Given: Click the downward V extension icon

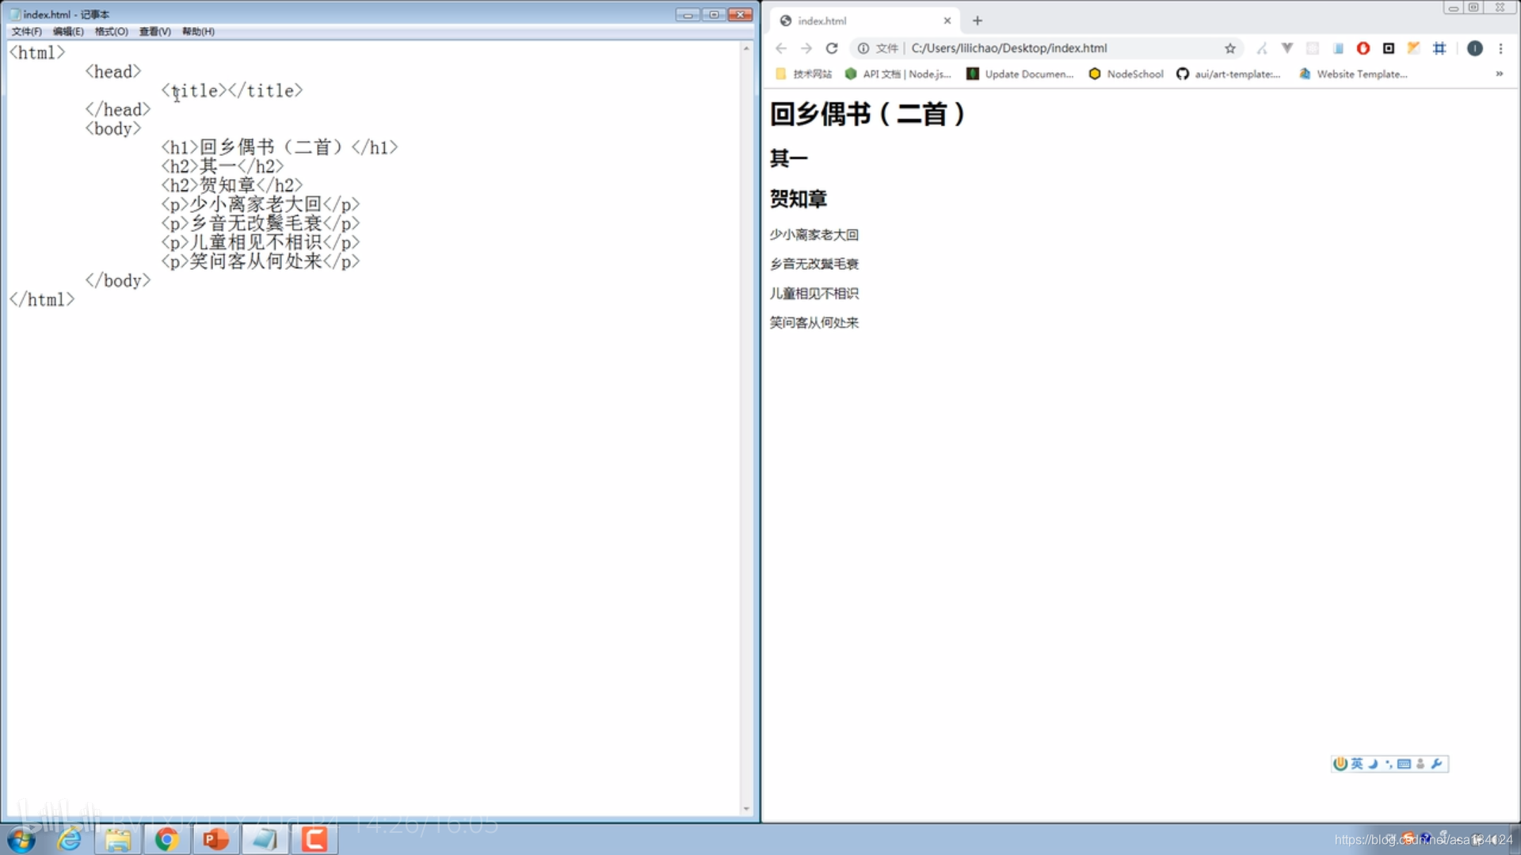Looking at the screenshot, I should click(x=1287, y=48).
